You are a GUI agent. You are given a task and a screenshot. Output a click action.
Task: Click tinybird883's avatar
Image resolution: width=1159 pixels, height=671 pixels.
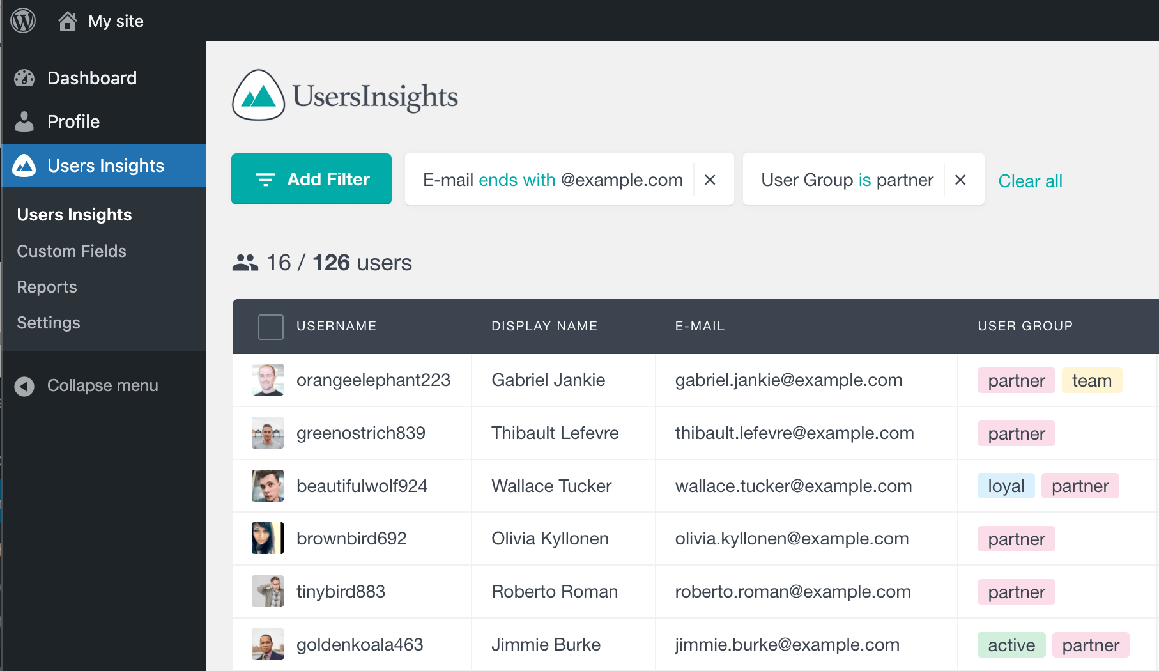click(268, 591)
